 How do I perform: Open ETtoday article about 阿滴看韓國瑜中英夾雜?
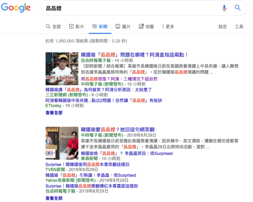click(x=104, y=101)
